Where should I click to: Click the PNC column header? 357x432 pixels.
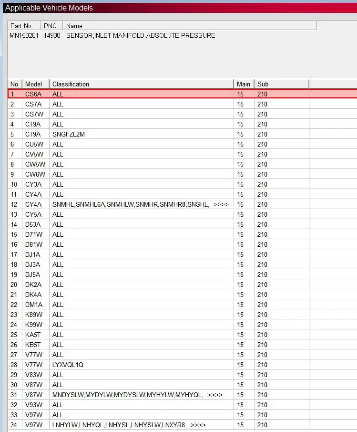pos(51,26)
